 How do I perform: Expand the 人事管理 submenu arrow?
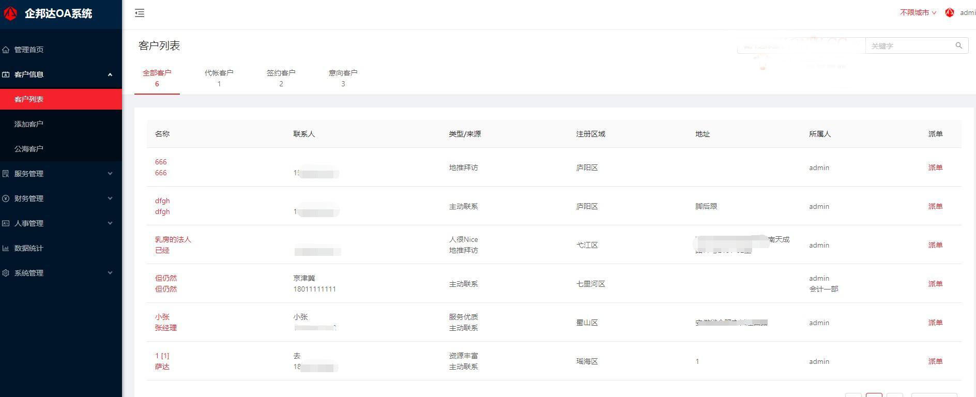tap(110, 223)
